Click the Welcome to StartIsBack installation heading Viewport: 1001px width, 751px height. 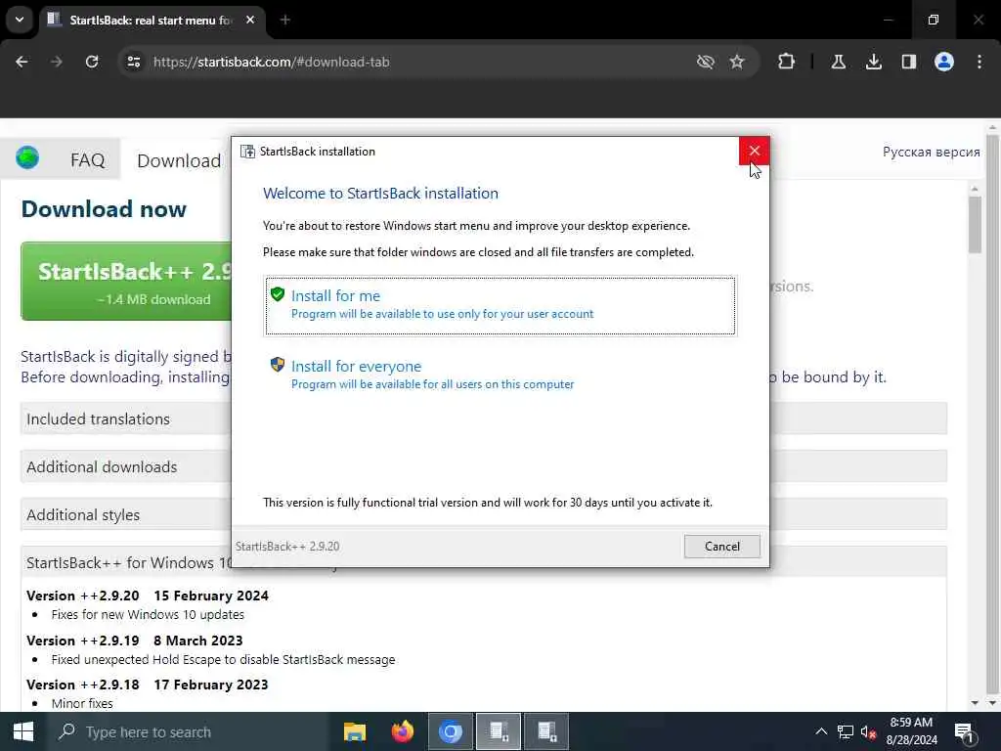(x=380, y=194)
